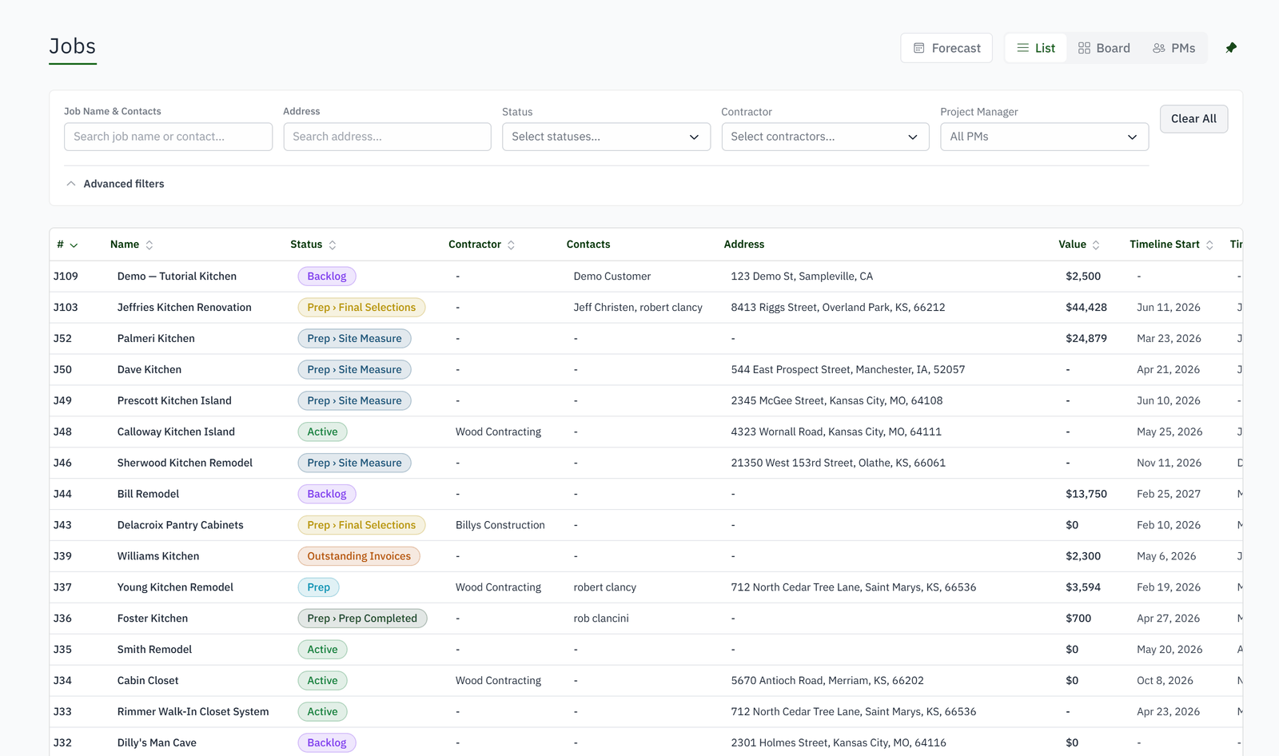Open job Williams Kitchen
The width and height of the screenshot is (1279, 756).
click(158, 557)
